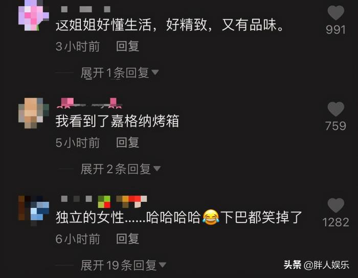
Task: Open second commenter's username with pink bows
Action: tap(89, 103)
